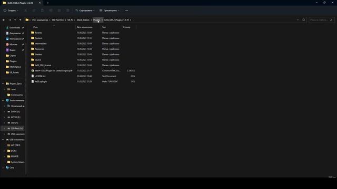Sort by the Имя (Name) column header

tap(35, 27)
